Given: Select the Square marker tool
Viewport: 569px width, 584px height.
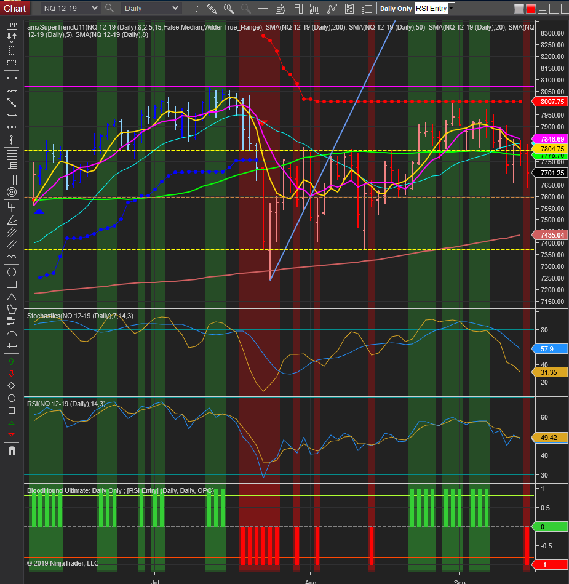Looking at the screenshot, I should (x=12, y=410).
